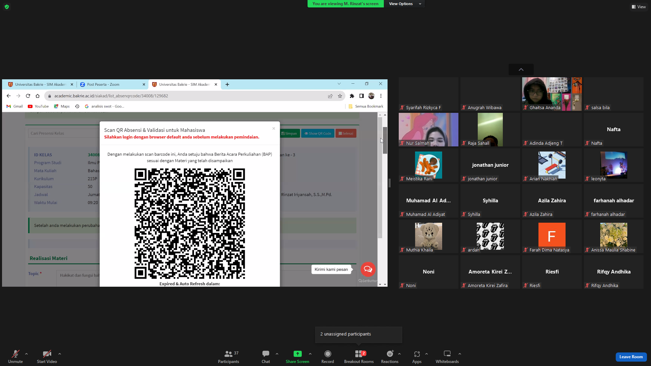
Task: Click Show QR Code button
Action: [x=318, y=133]
